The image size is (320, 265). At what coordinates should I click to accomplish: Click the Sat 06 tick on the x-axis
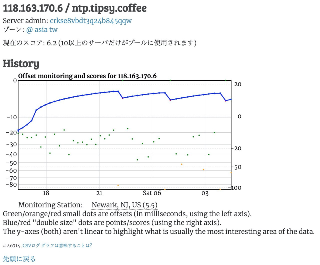(x=152, y=193)
